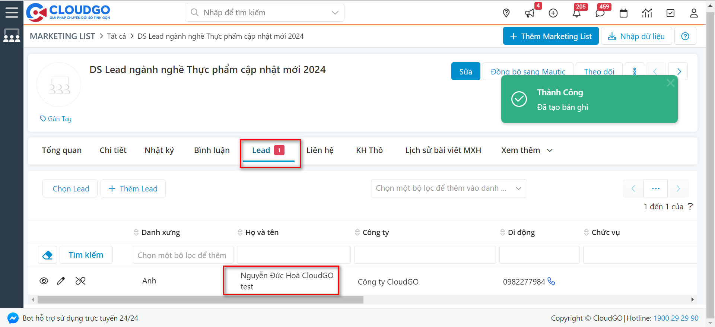Click the Thêm Marketing List button
Screen dimensions: 715x327
point(550,36)
